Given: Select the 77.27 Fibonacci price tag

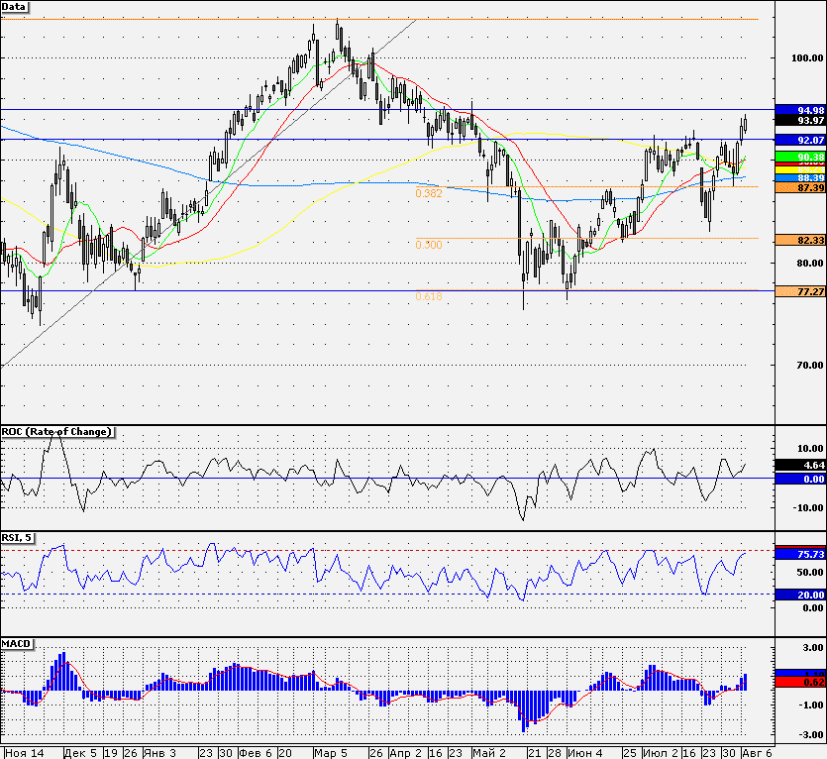Looking at the screenshot, I should coord(801,291).
